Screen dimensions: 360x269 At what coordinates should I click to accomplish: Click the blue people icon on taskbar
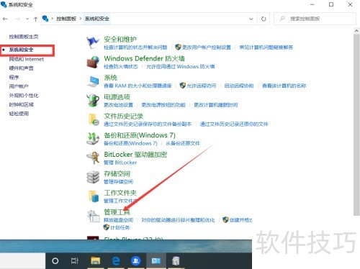(x=136, y=260)
